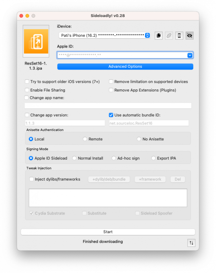This screenshot has width=216, height=273.
Task: Select Normal Install signing mode
Action: [x=74, y=158]
